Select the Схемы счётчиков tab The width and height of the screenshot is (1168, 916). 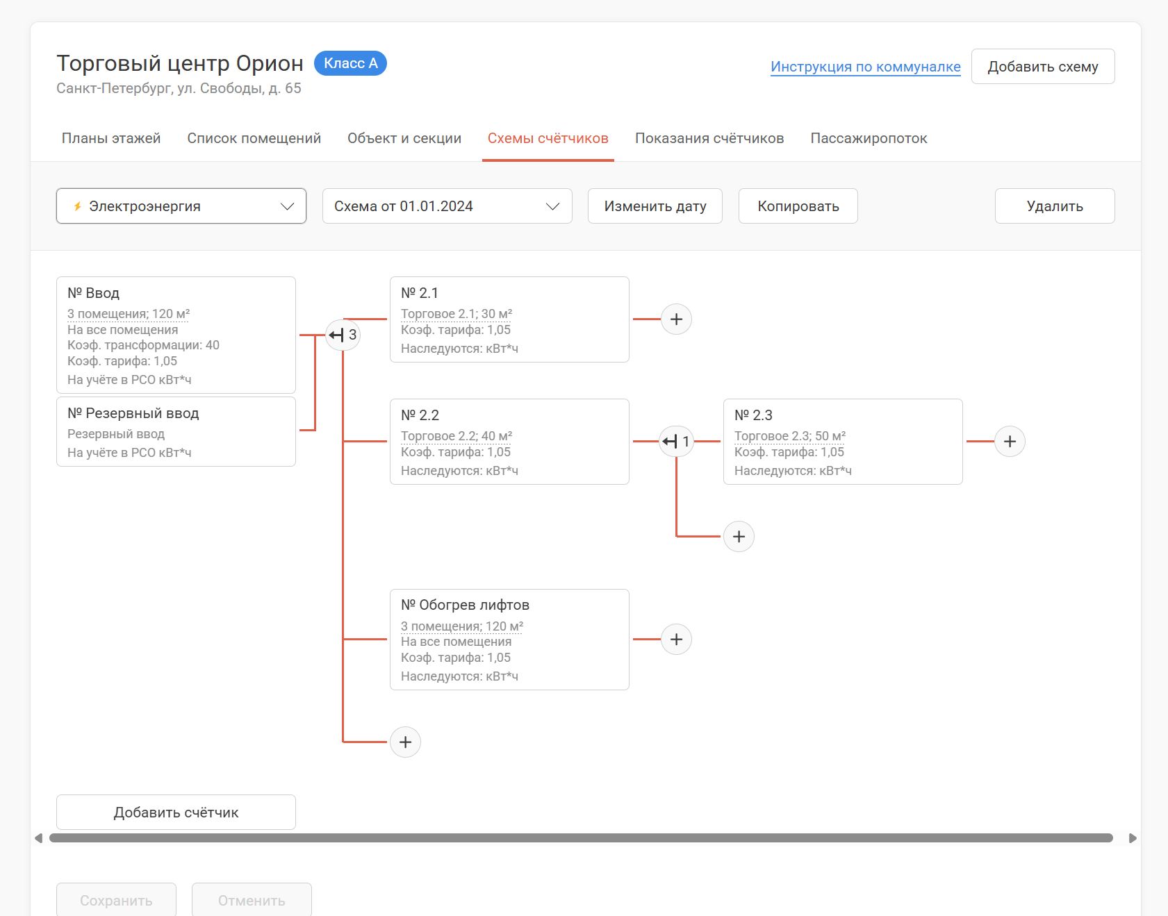pyautogui.click(x=548, y=138)
